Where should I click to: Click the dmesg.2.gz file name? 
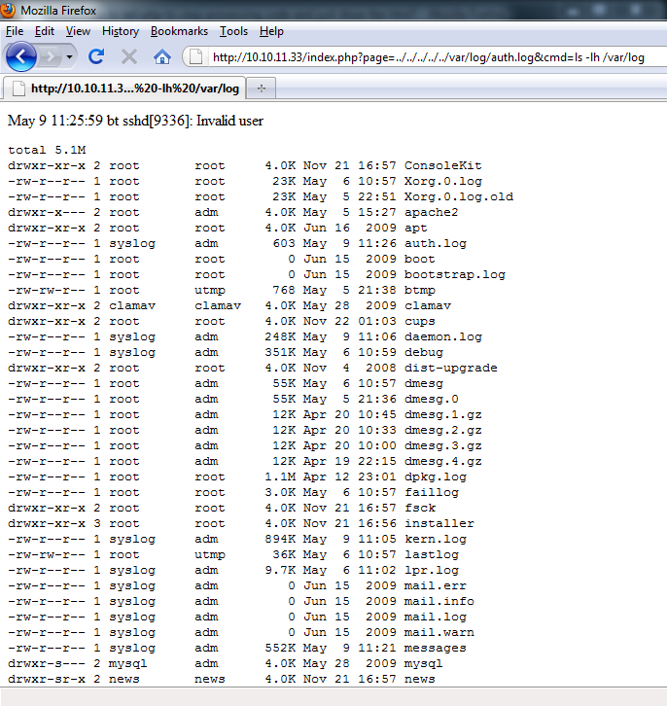tap(442, 430)
